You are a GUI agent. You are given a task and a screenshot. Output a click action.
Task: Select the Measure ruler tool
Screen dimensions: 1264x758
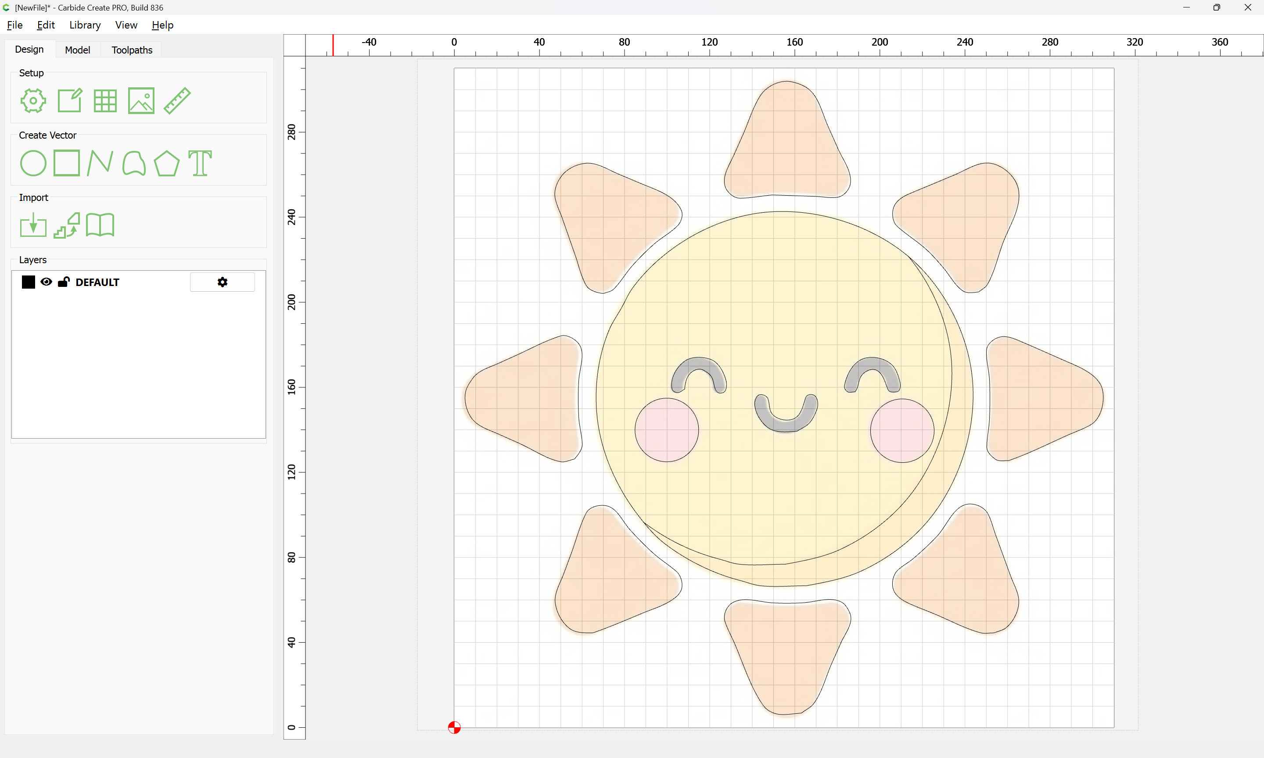177,100
